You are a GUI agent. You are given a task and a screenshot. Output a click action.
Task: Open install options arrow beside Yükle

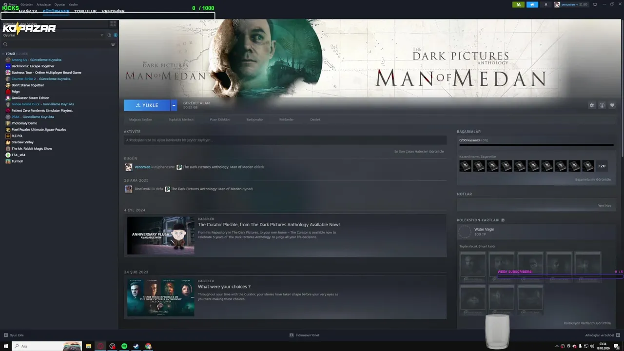(174, 105)
